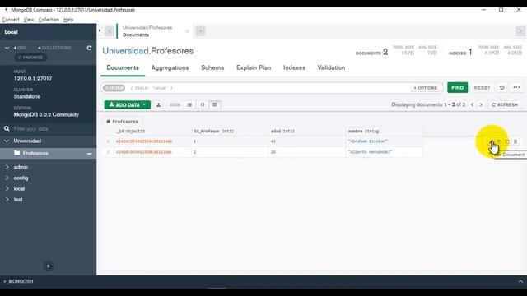
Task: Switch to the Validation tab
Action: 331,67
